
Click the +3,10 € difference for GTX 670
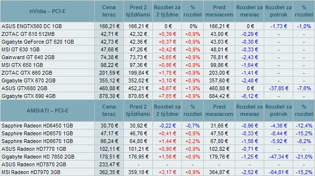(x=167, y=80)
